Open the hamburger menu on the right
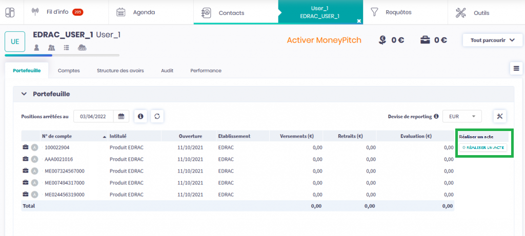The image size is (525, 236). 516,69
